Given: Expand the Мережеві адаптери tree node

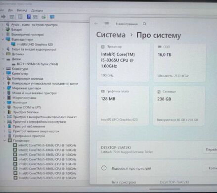Looking at the screenshot, I should coord(4,88).
